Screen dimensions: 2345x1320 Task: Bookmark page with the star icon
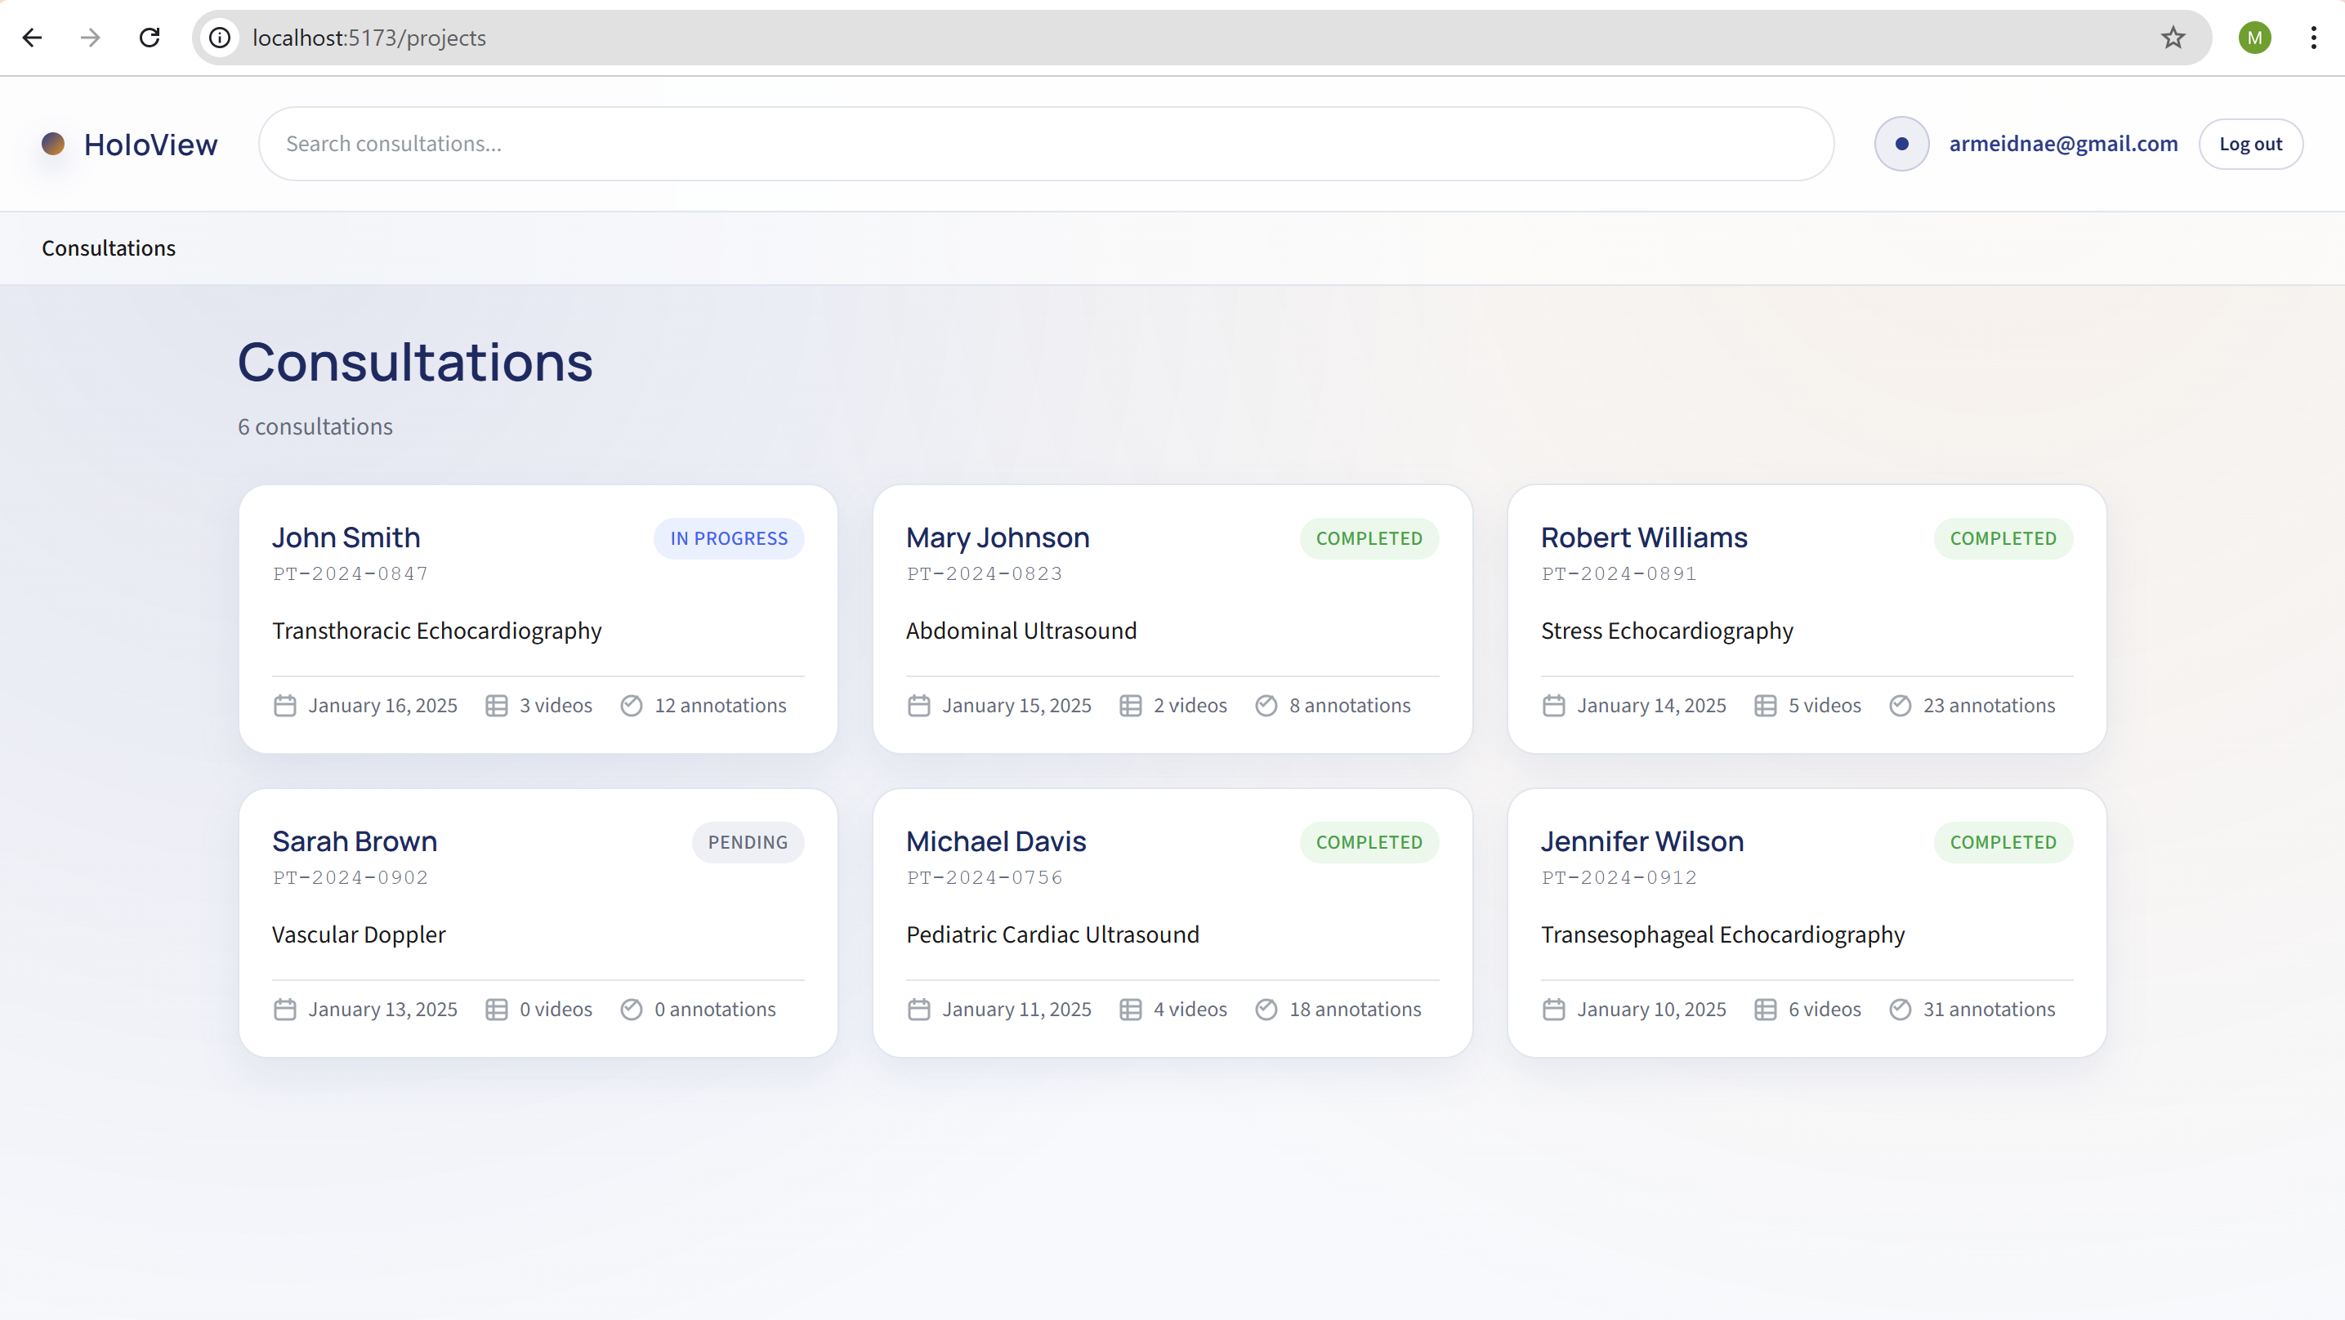click(2172, 38)
